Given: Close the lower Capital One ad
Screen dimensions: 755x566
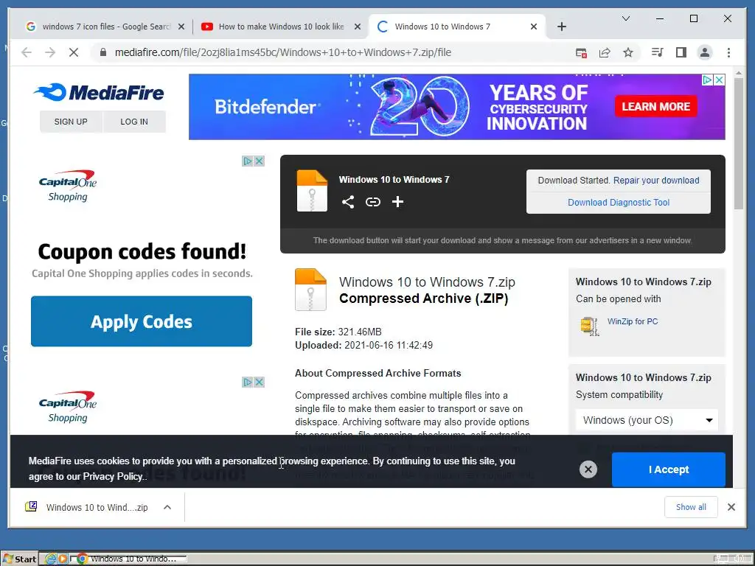Looking at the screenshot, I should (259, 382).
